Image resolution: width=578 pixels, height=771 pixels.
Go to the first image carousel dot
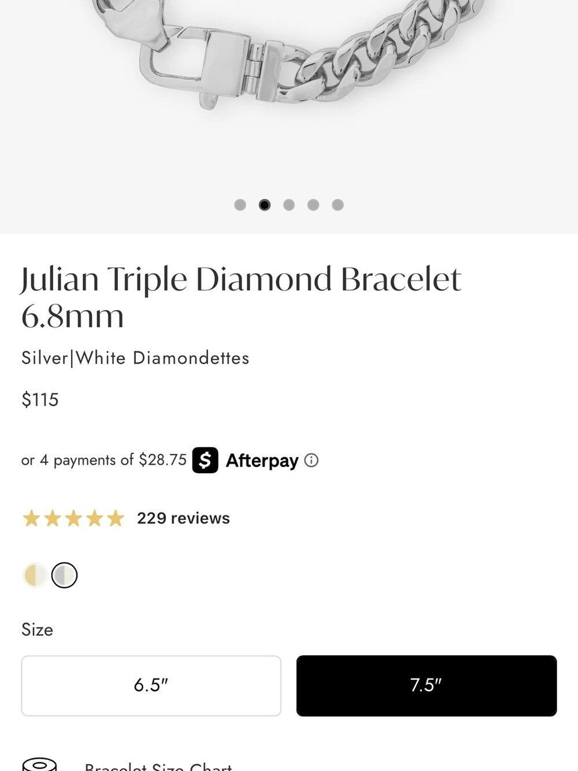pos(240,205)
